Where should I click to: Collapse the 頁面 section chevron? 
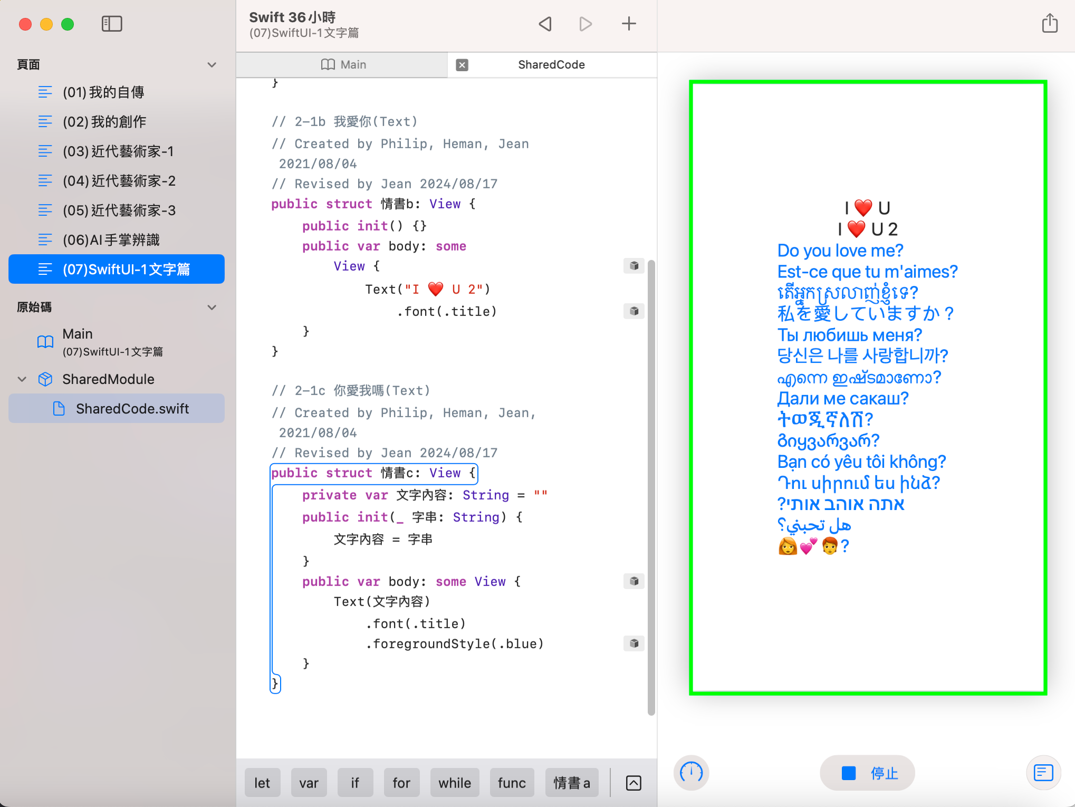coord(212,65)
